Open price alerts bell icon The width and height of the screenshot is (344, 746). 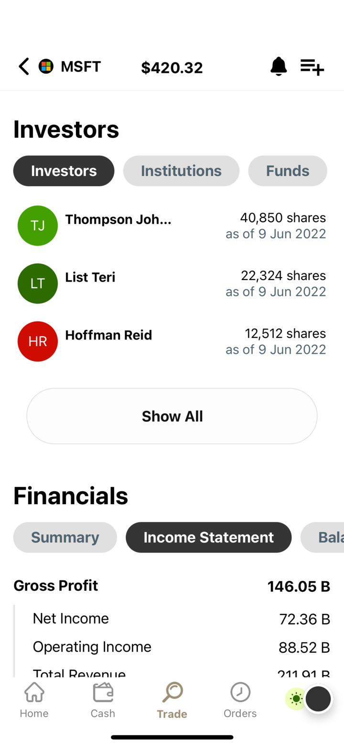(x=279, y=67)
